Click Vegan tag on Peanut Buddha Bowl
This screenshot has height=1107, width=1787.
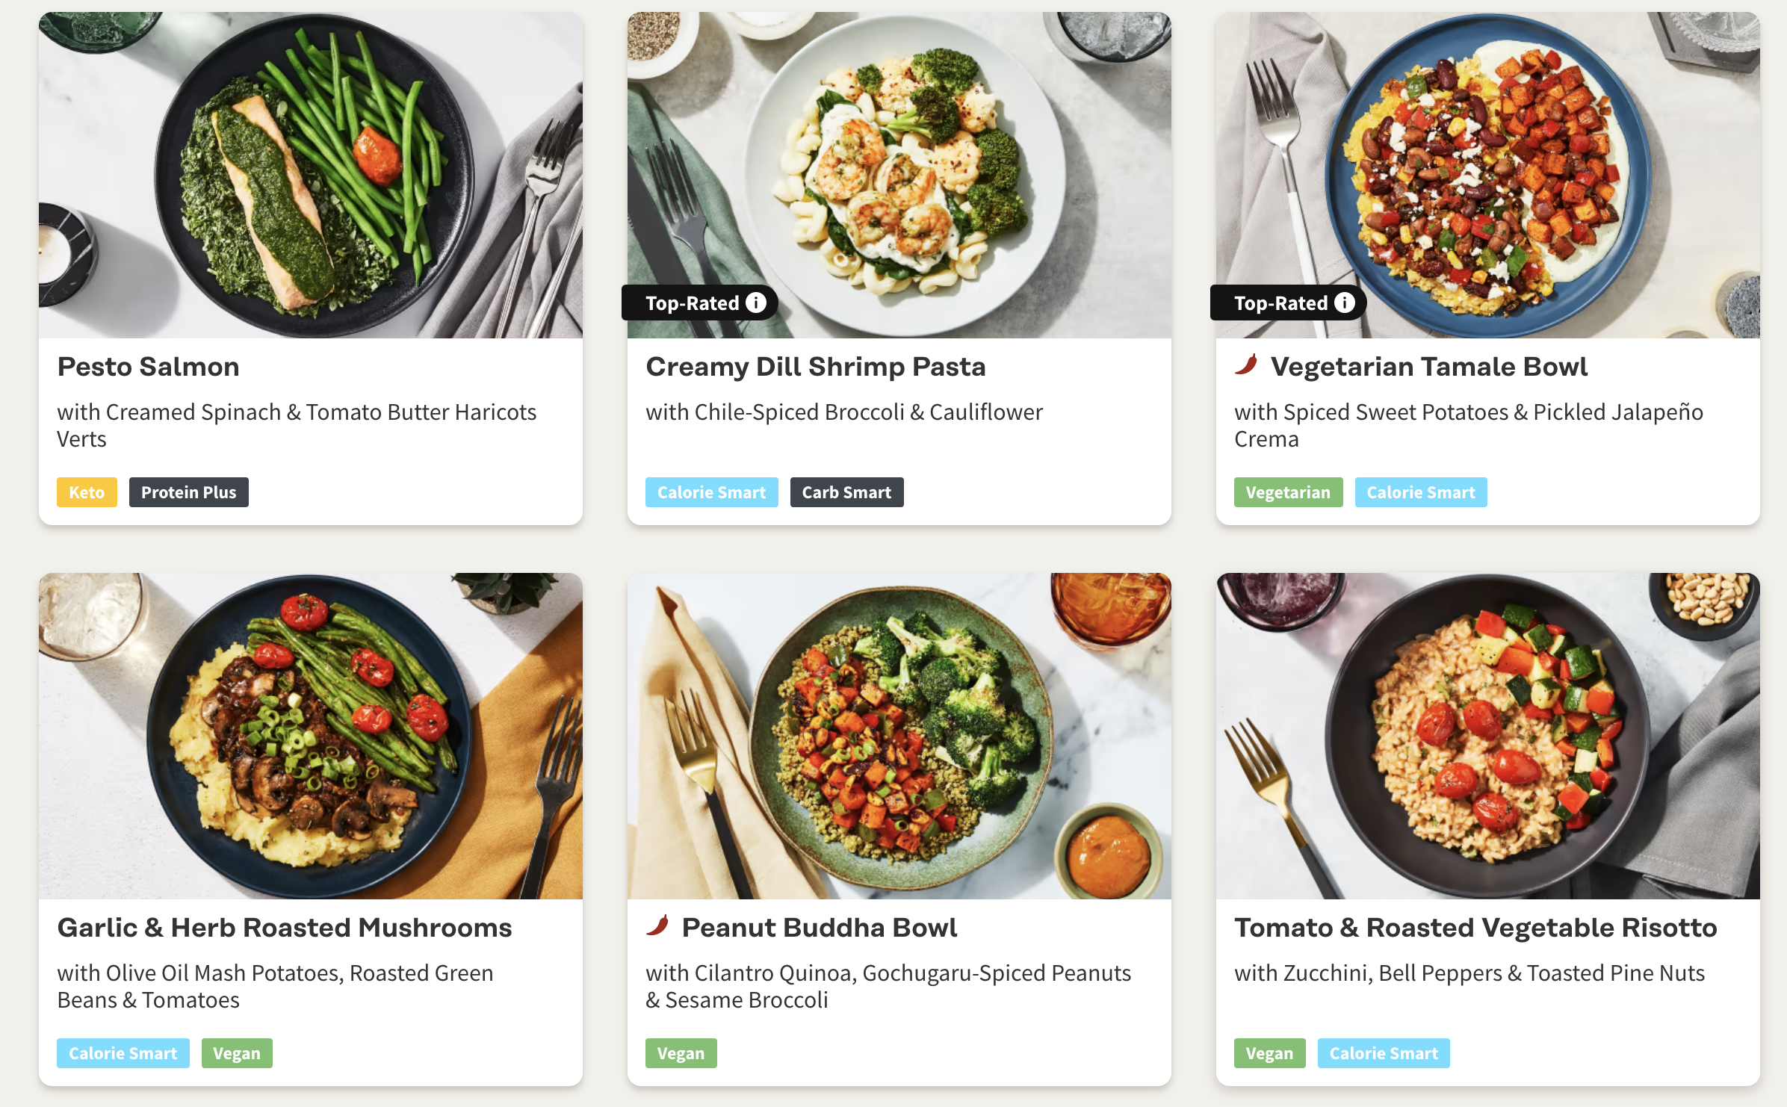click(681, 1053)
